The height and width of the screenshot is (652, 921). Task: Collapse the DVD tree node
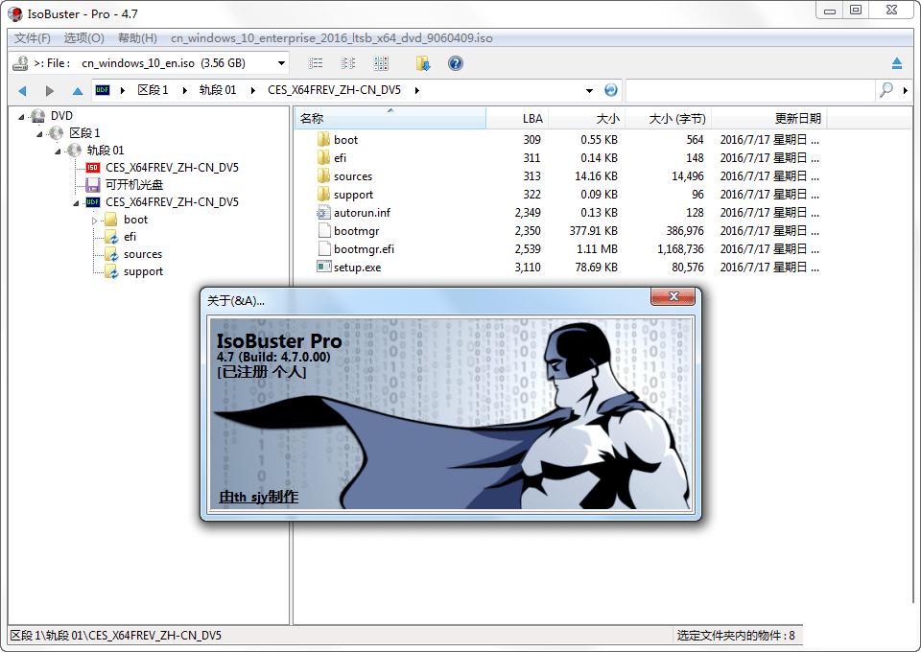click(x=21, y=117)
